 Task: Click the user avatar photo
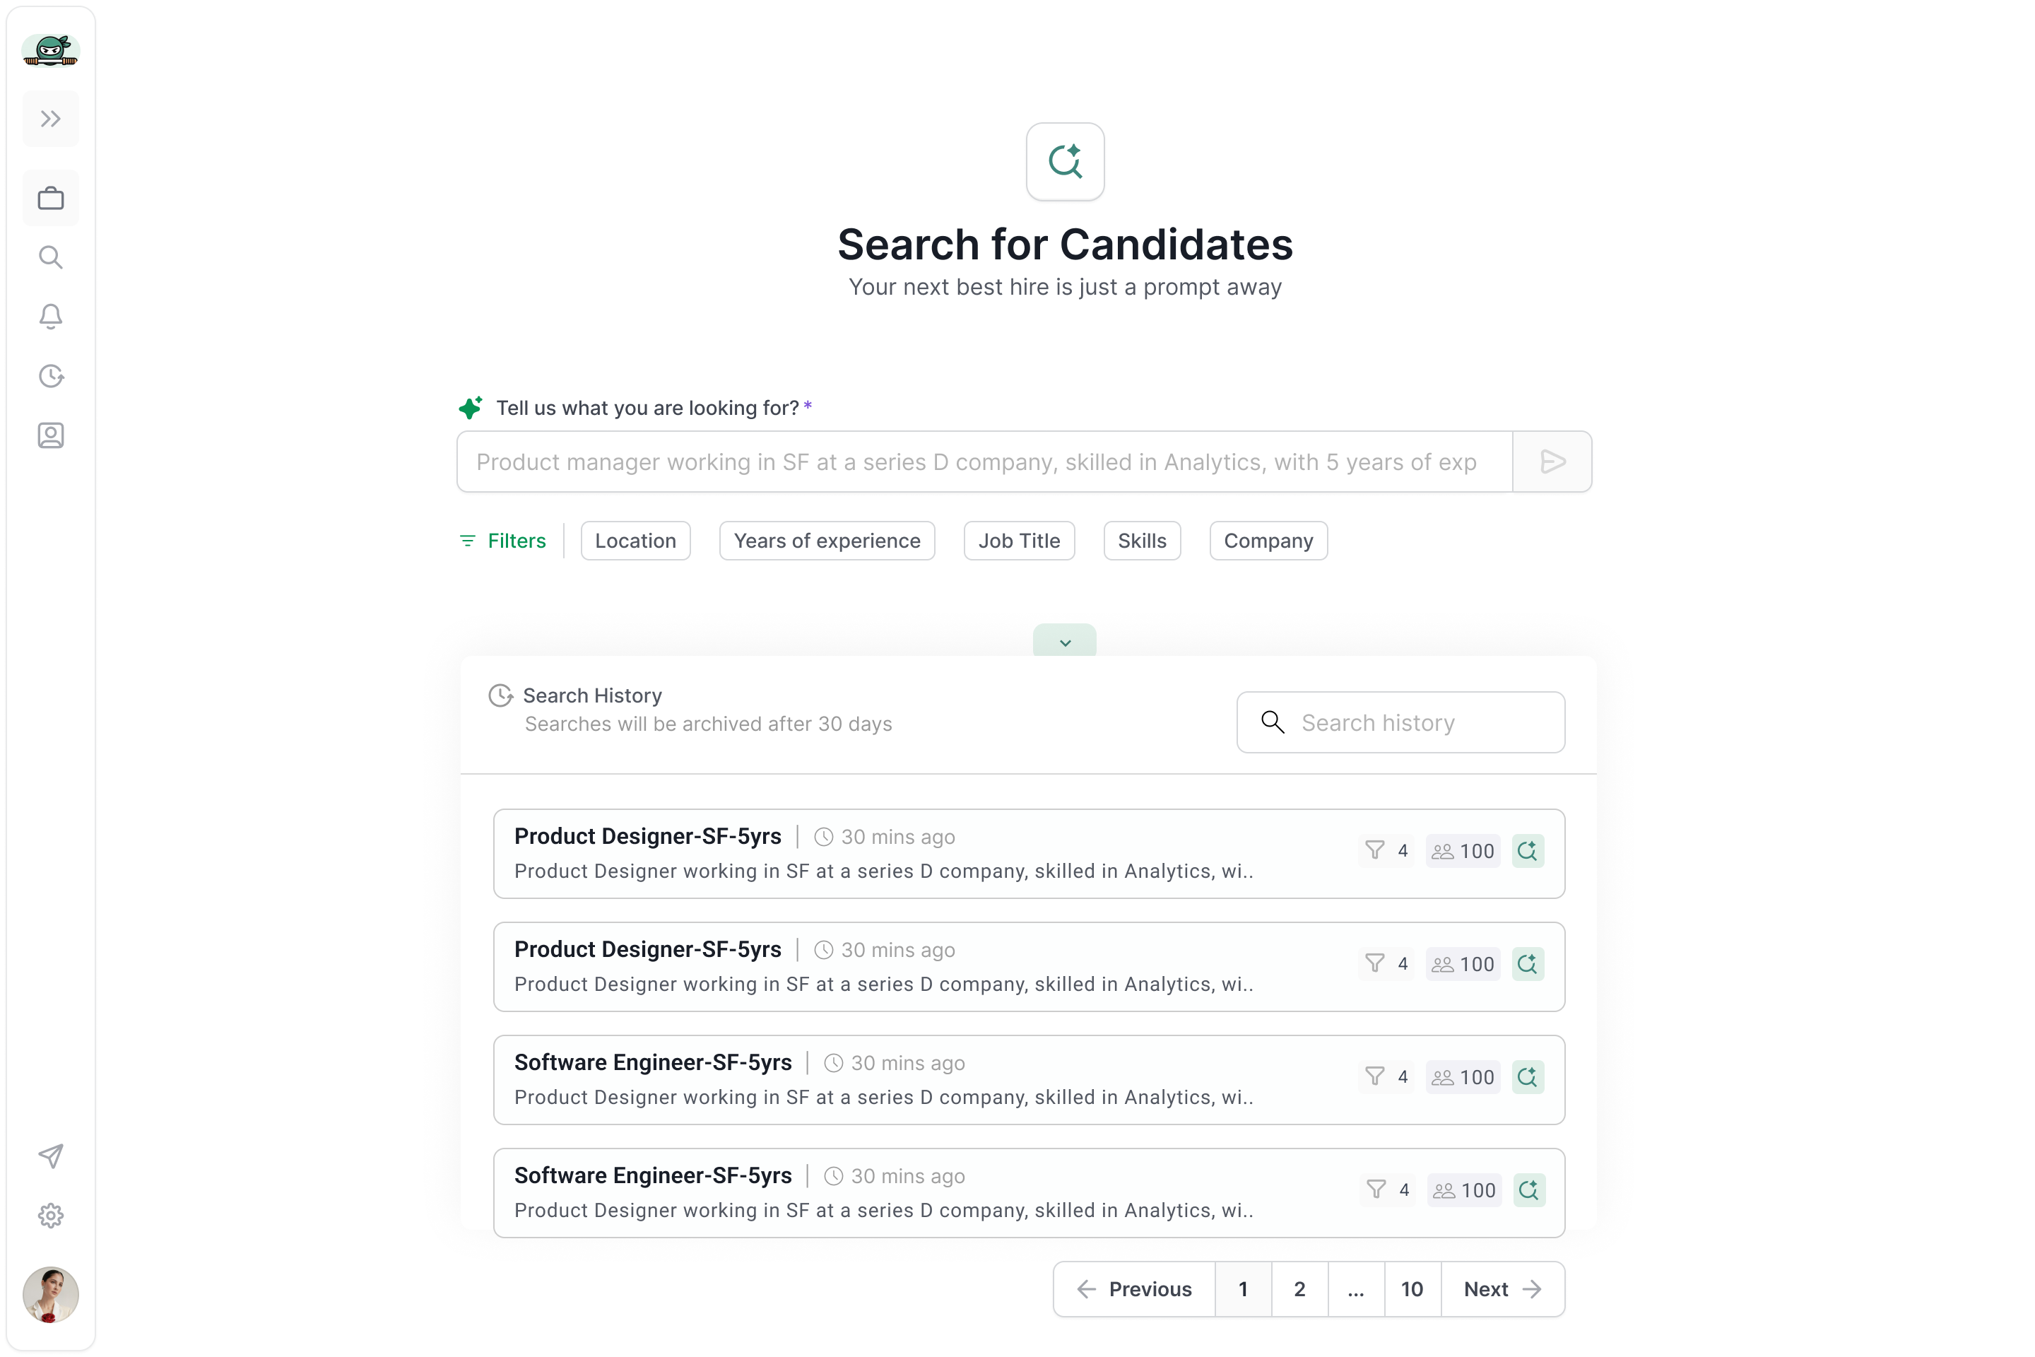tap(50, 1295)
